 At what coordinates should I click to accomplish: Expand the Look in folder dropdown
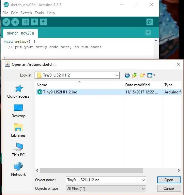click(x=117, y=75)
